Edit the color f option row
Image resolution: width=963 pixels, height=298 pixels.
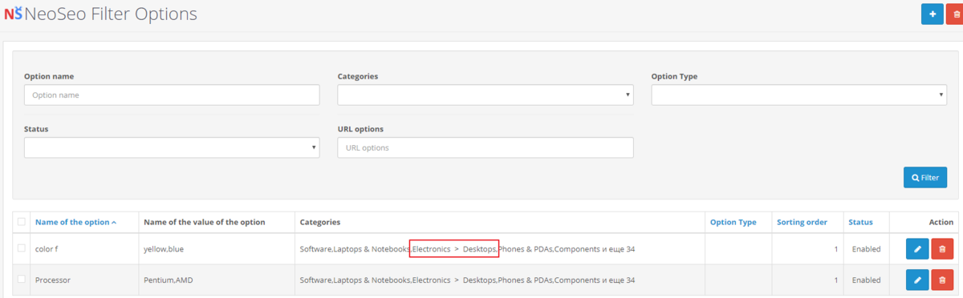coord(916,249)
